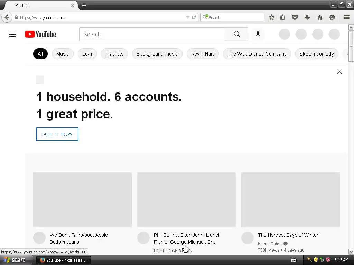Open the Firefox Hello chat smiley icon

332,17
